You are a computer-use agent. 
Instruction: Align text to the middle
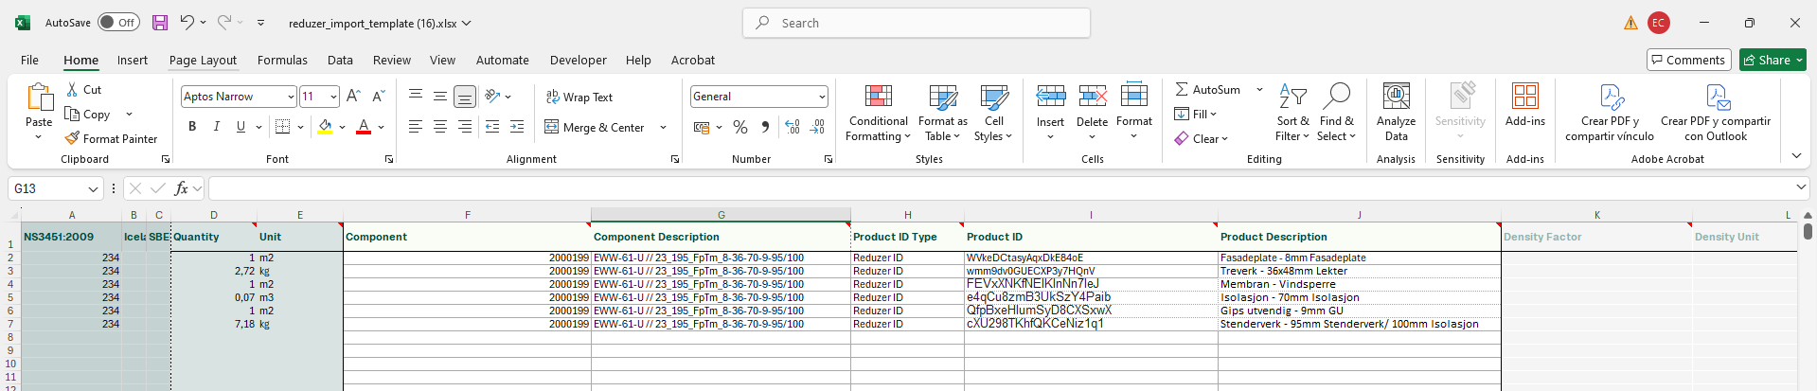pyautogui.click(x=440, y=96)
